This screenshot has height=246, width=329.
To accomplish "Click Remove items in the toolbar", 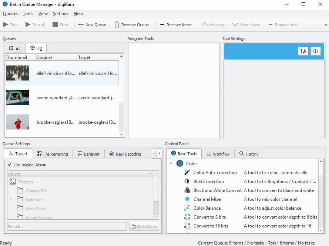I will click(x=176, y=25).
